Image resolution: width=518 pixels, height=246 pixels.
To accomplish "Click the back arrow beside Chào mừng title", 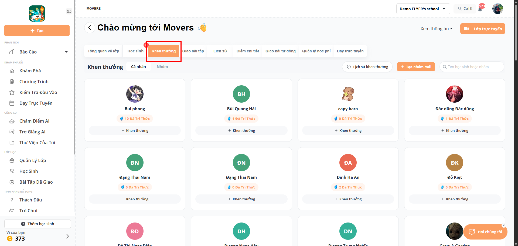I will 90,28.
